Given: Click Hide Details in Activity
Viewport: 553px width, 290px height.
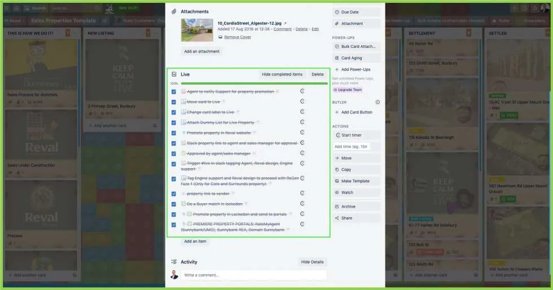Looking at the screenshot, I should tap(312, 262).
